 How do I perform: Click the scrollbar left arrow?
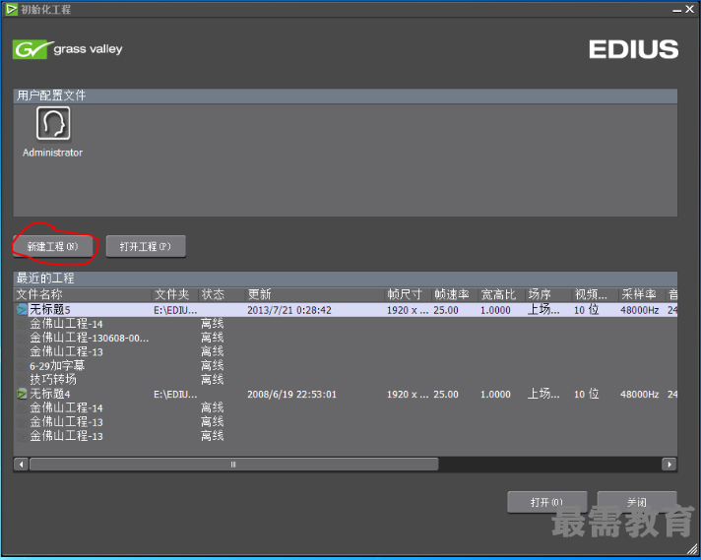[21, 465]
